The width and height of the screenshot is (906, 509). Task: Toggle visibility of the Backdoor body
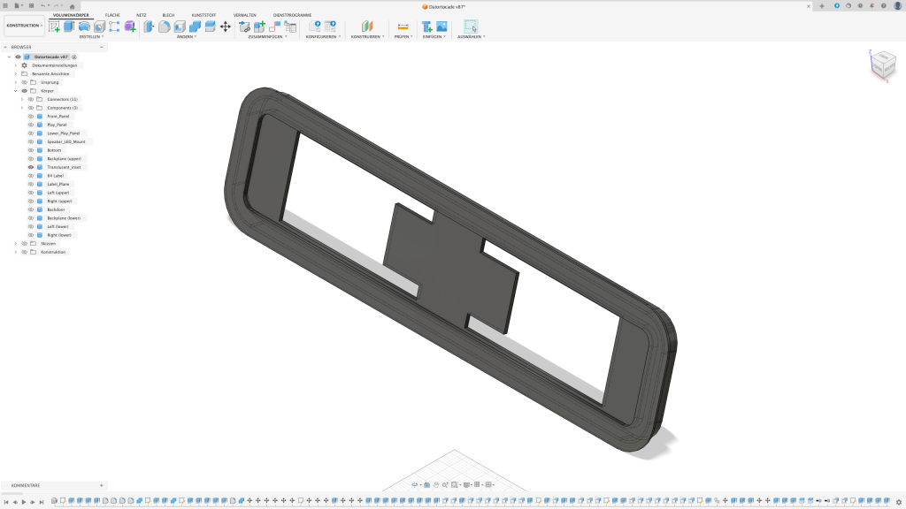31,209
